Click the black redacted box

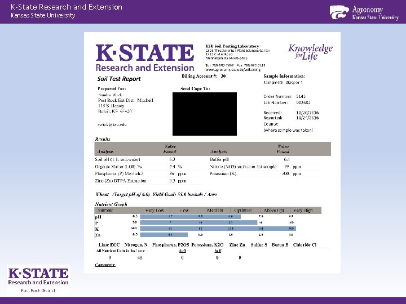[205, 114]
